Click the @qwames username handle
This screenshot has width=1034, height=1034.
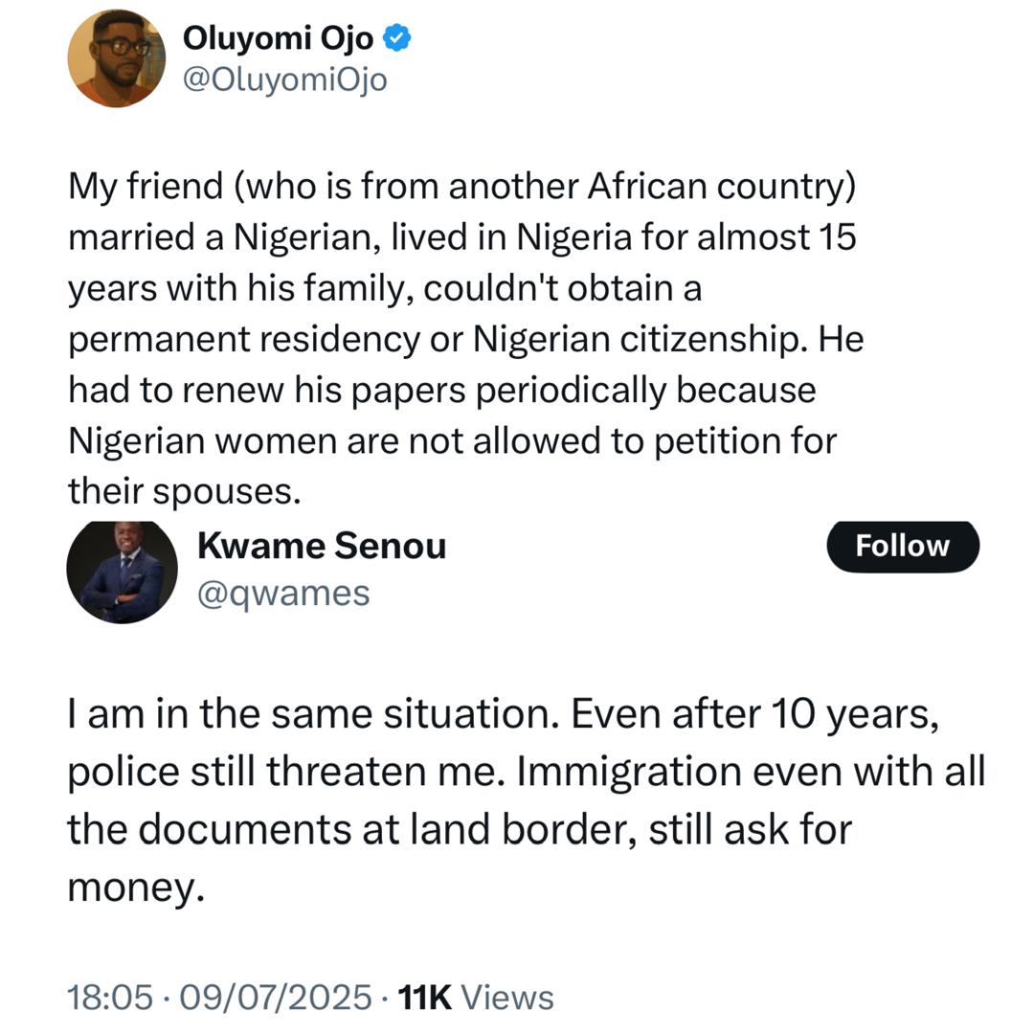[x=283, y=594]
